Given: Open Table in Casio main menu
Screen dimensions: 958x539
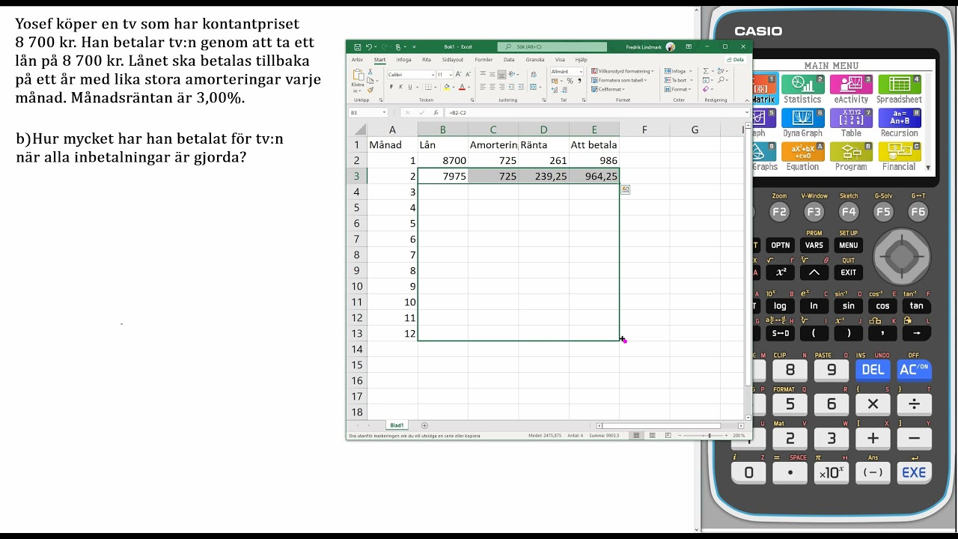Looking at the screenshot, I should 851,123.
